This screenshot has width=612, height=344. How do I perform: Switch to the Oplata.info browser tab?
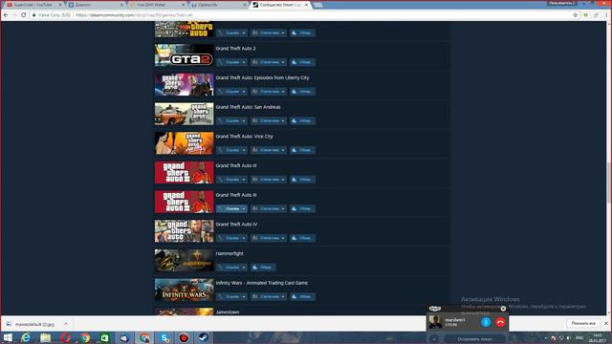click(x=219, y=5)
